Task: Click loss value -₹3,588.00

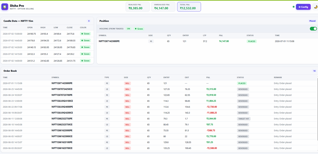Action: pos(212,148)
